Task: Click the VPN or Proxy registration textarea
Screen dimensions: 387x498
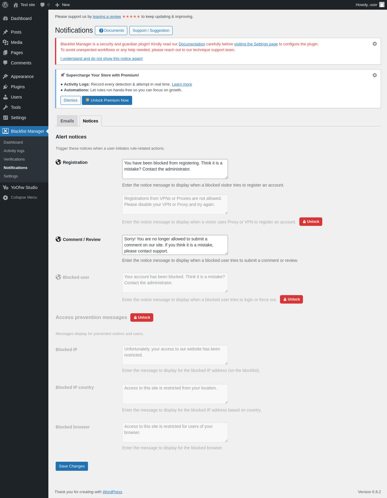Action: click(175, 204)
